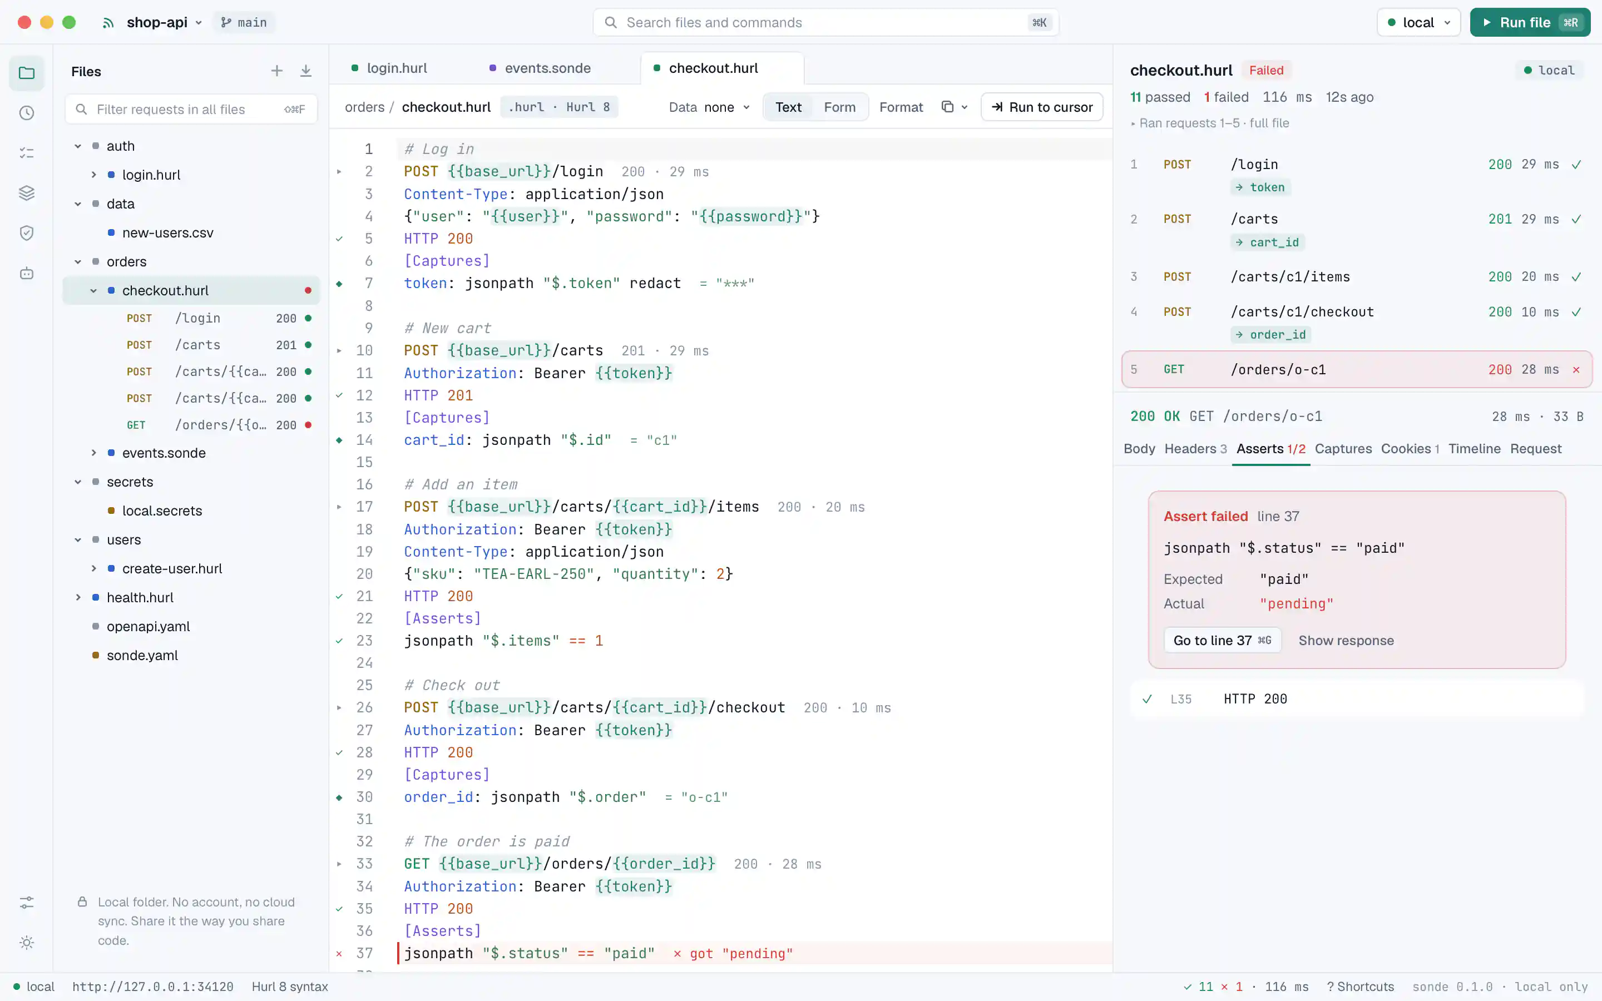Switch editor to Form view

pyautogui.click(x=839, y=107)
